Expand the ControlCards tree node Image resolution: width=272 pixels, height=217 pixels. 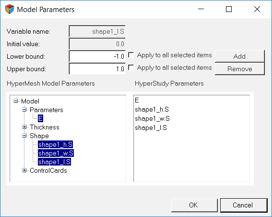pyautogui.click(x=24, y=170)
